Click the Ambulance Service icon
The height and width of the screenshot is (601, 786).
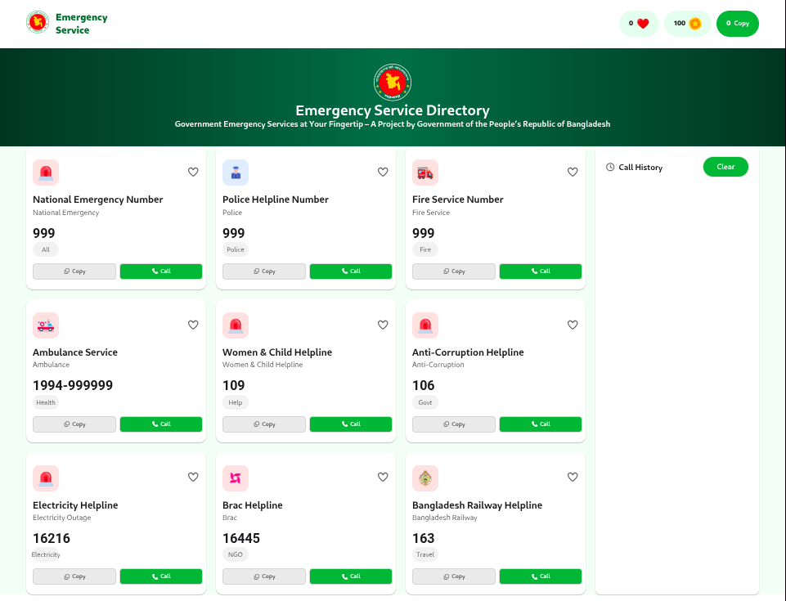[x=46, y=325]
